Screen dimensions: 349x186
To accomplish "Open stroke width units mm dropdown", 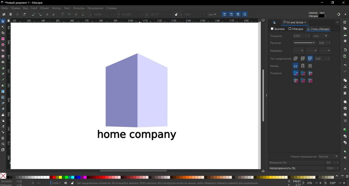I will (x=320, y=36).
